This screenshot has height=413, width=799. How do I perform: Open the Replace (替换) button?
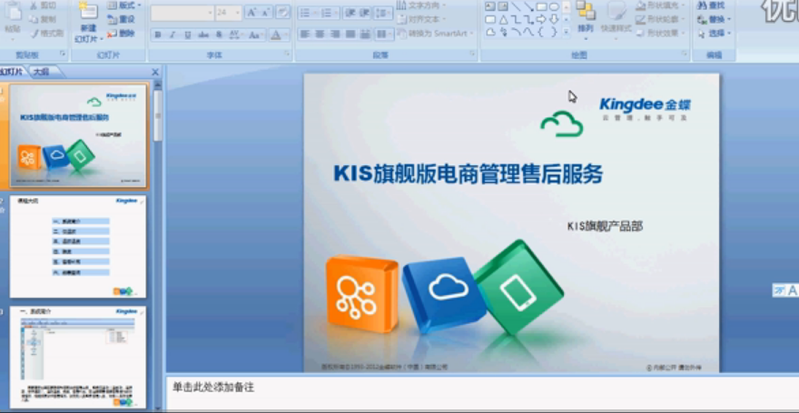[715, 19]
